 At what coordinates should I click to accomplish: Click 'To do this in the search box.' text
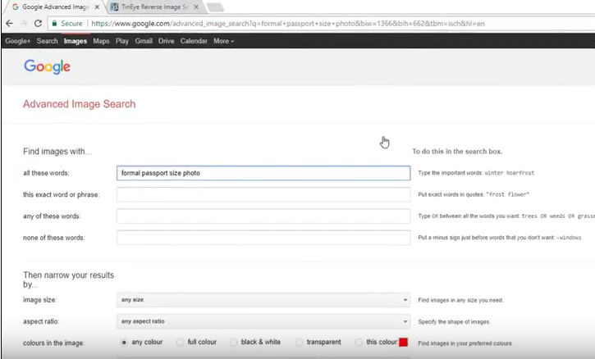tap(457, 152)
